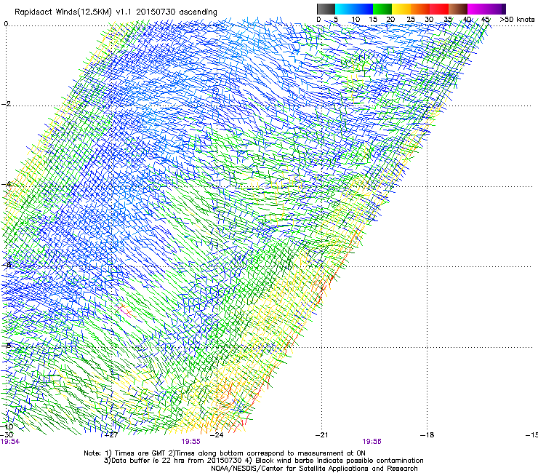This screenshot has height=473, width=538.
Task: Click the longitude '-18' axis label
Action: 427,435
